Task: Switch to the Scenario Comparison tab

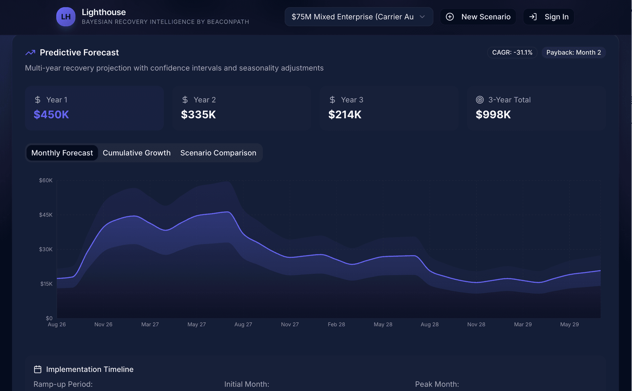Action: tap(218, 153)
